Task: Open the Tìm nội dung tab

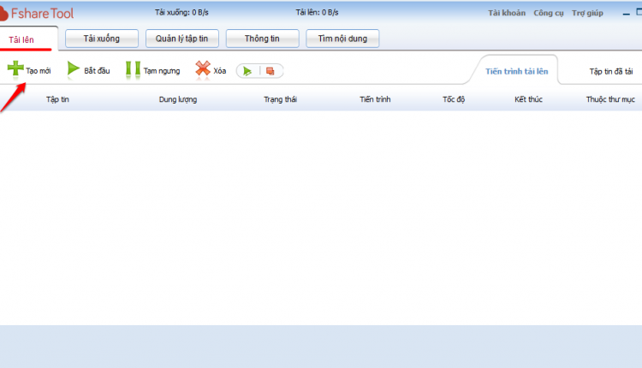Action: (342, 39)
